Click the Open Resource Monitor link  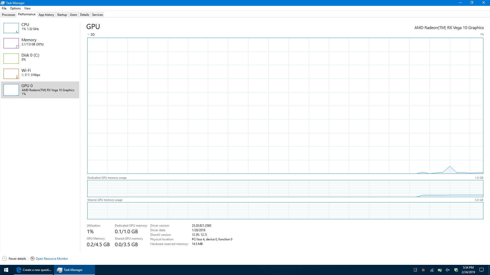click(x=52, y=259)
